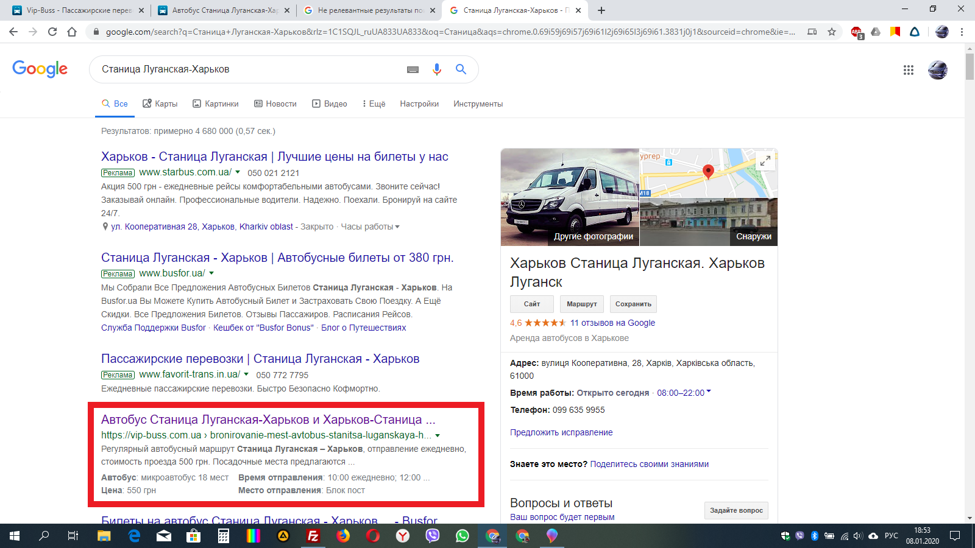The image size is (975, 548).
Task: Open a new browser tab
Action: pos(601,10)
